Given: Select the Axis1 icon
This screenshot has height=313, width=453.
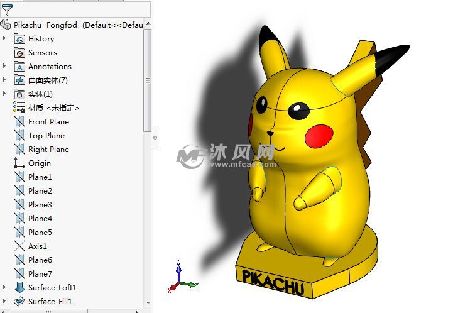Looking at the screenshot, I should [19, 246].
